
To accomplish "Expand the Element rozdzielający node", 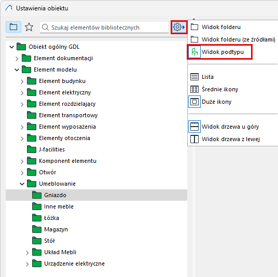I will tap(22, 104).
